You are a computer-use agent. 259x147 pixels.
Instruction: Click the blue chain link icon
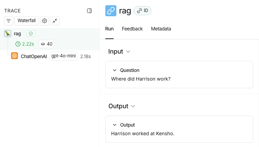(x=111, y=11)
